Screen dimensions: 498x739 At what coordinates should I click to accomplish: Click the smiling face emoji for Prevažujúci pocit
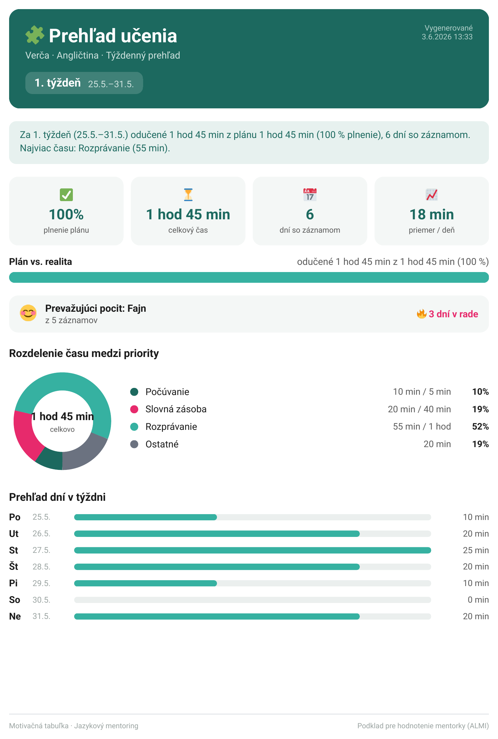point(28,313)
